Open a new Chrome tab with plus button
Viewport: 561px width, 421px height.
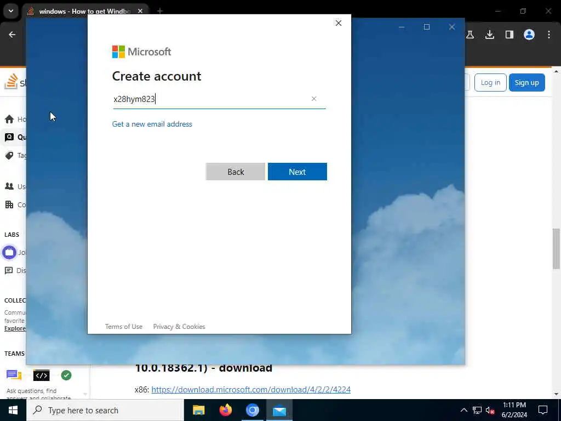tap(160, 11)
